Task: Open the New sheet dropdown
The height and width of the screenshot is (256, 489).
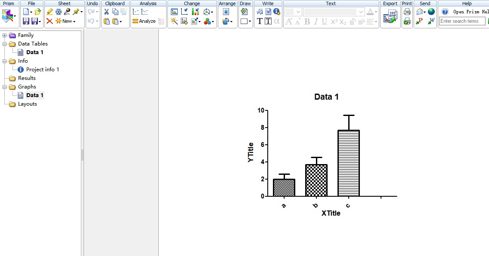Action: tap(65, 21)
